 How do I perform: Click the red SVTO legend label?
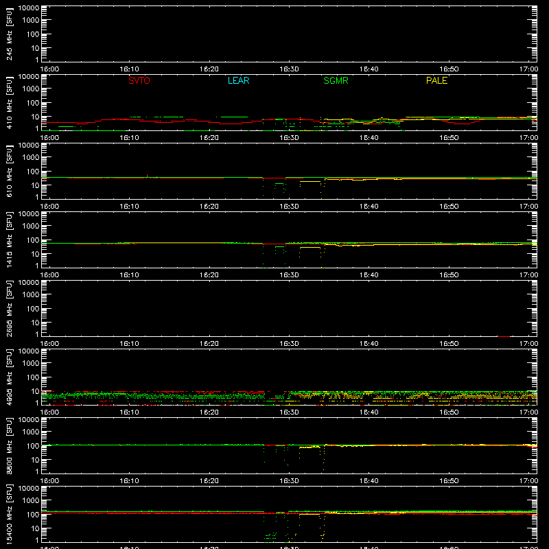[x=139, y=80]
